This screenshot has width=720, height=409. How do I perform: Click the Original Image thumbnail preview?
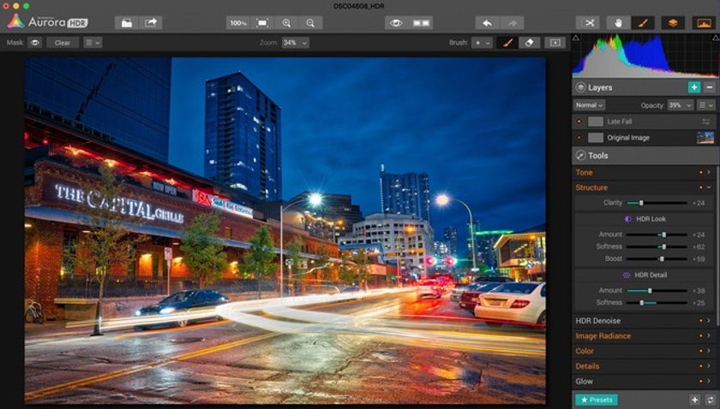pyautogui.click(x=705, y=138)
